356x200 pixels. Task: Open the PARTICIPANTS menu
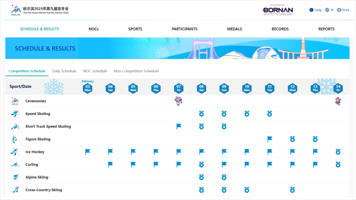click(184, 29)
